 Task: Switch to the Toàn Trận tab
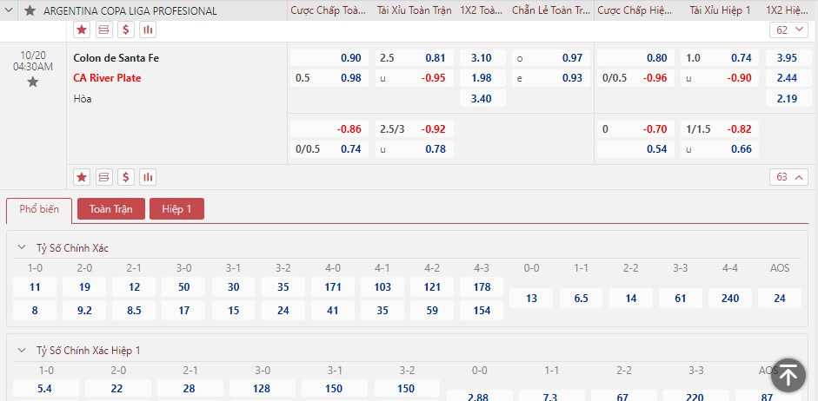tap(111, 209)
